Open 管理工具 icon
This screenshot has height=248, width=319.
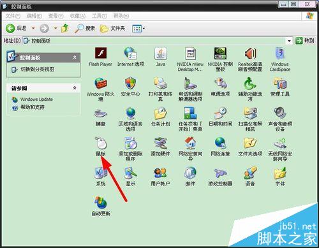point(280,83)
